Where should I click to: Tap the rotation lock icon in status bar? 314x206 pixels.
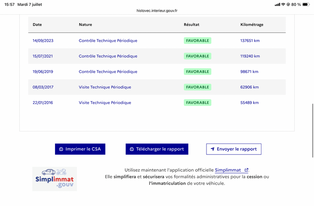[x=288, y=4]
